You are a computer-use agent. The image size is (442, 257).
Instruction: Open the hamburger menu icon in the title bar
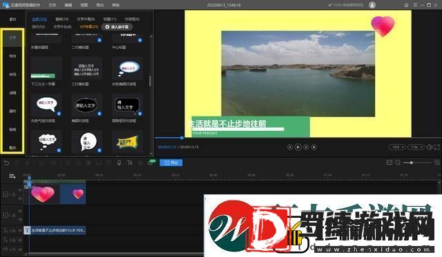pos(415,5)
